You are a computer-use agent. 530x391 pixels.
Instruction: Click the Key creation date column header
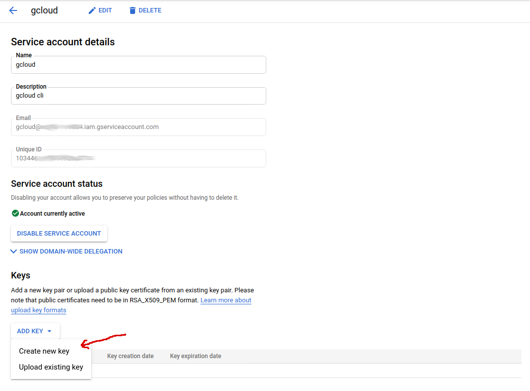click(131, 356)
